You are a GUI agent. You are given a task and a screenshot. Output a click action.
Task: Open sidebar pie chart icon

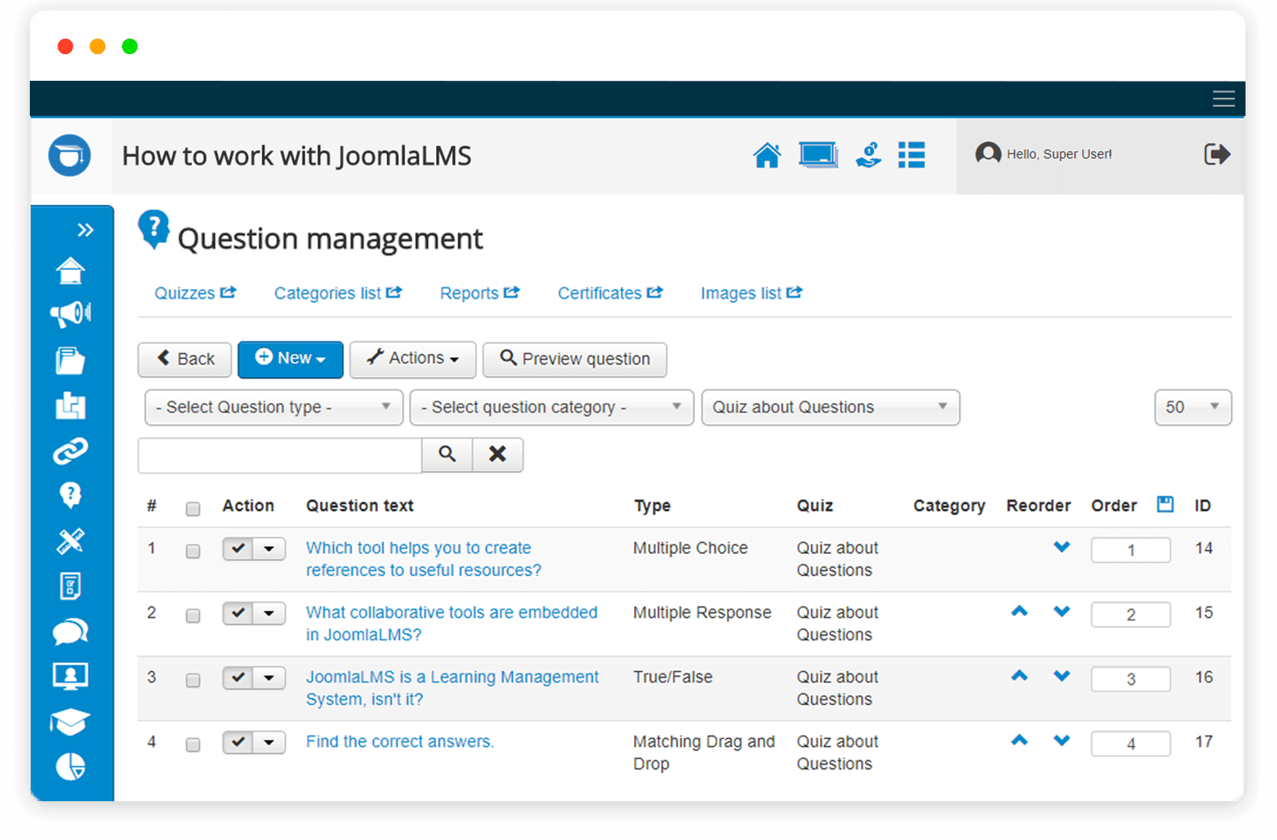[70, 766]
